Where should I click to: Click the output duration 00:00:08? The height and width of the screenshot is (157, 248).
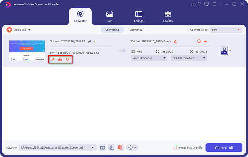click(201, 52)
